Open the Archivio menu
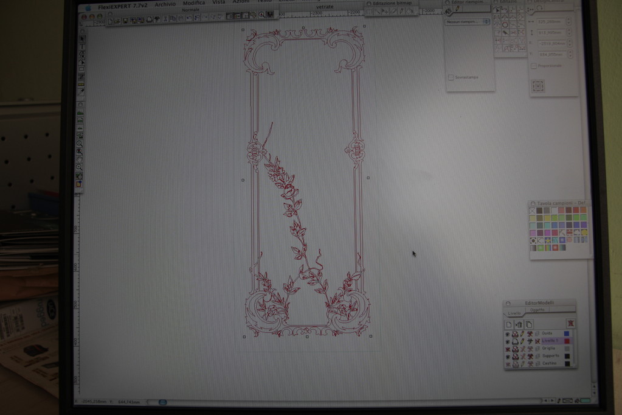 click(x=165, y=4)
